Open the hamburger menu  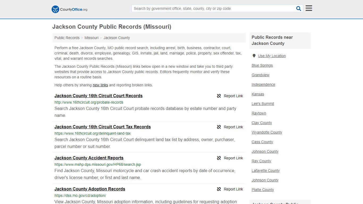coord(309,8)
